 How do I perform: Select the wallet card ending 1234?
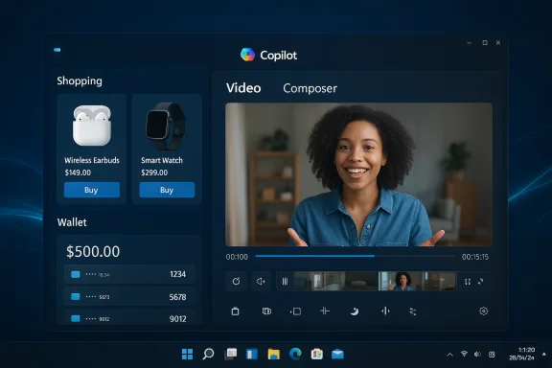(x=129, y=274)
